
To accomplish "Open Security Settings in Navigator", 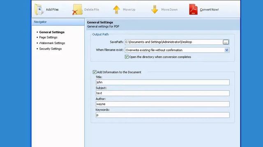I will point(51,49).
